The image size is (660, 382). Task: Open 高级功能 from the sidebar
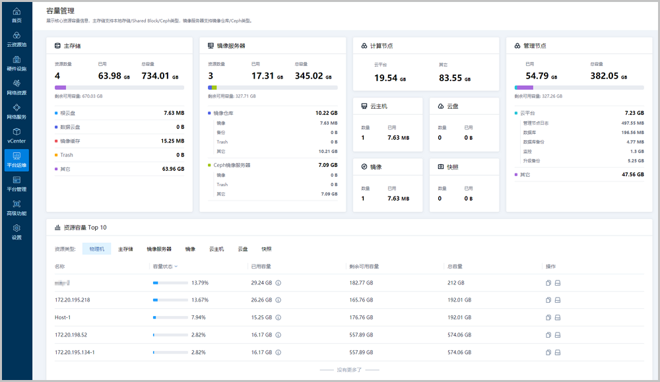click(16, 208)
